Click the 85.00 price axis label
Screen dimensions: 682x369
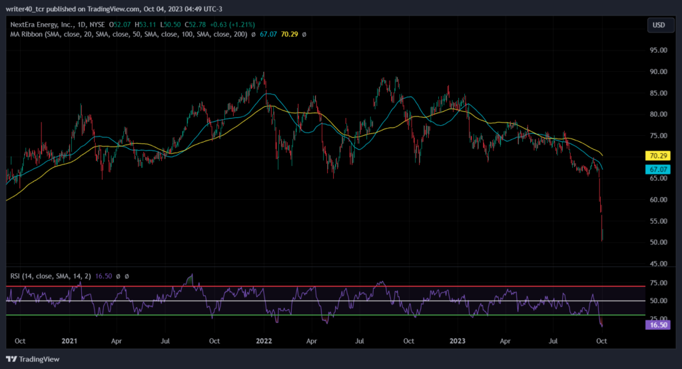coord(659,93)
